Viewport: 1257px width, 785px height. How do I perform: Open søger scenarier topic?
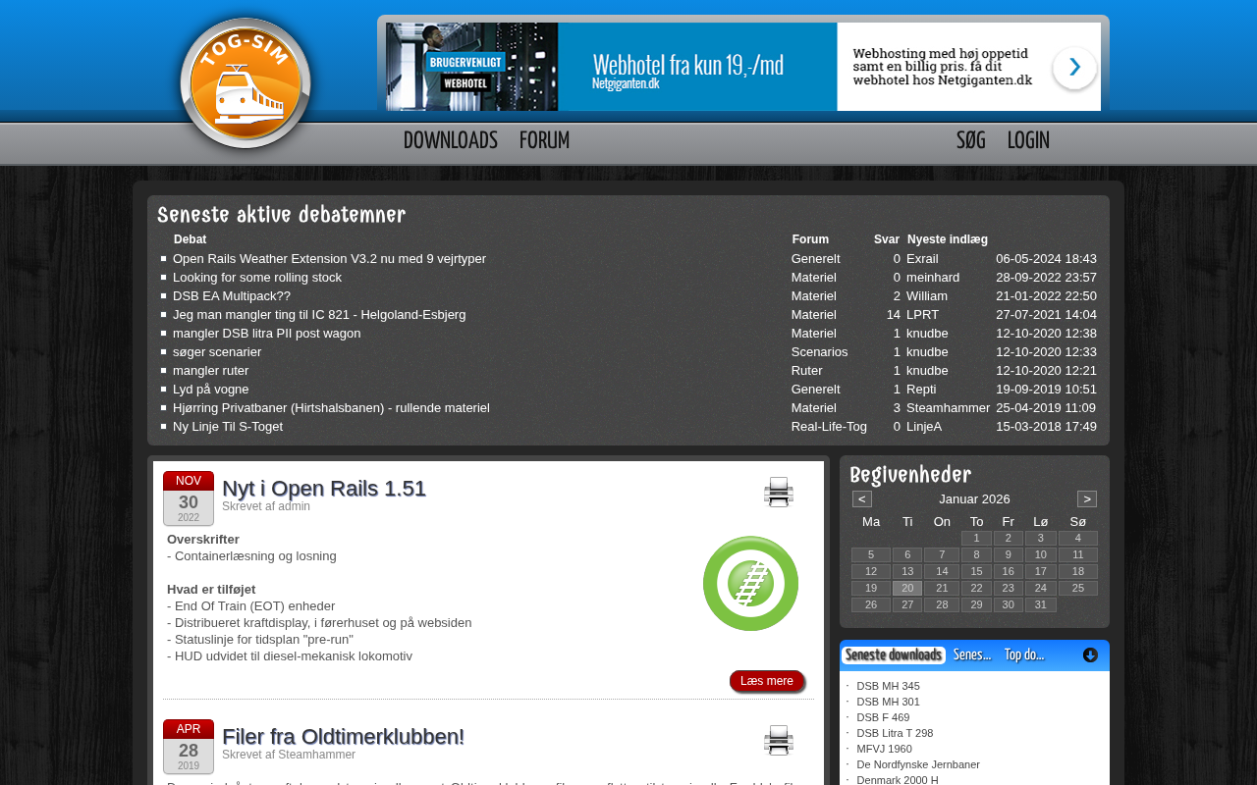click(217, 352)
